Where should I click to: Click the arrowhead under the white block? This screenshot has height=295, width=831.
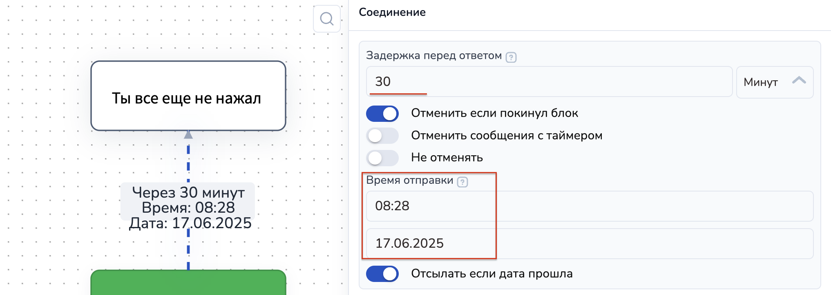188,135
